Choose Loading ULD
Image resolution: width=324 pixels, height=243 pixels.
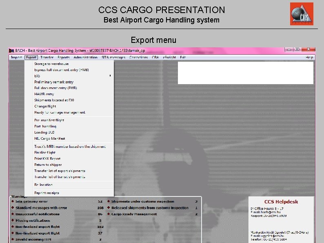pos(69,132)
